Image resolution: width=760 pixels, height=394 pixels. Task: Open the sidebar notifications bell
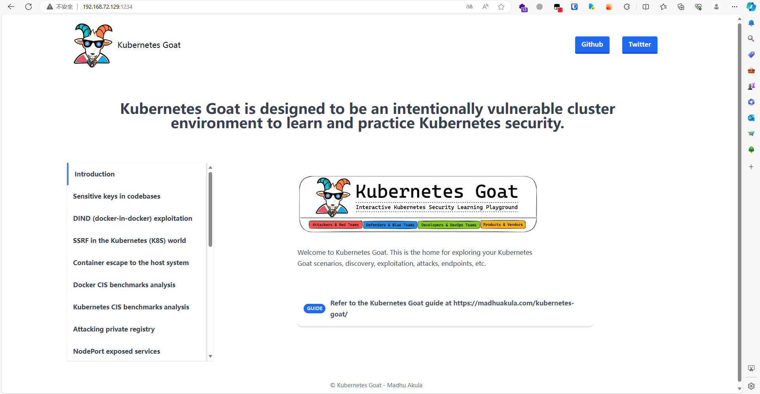751,23
